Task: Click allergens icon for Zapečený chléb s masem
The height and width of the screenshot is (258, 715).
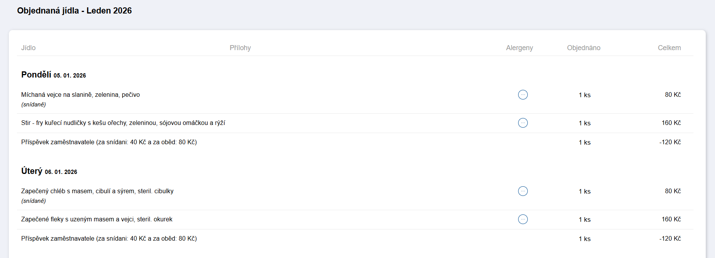Action: (x=523, y=191)
